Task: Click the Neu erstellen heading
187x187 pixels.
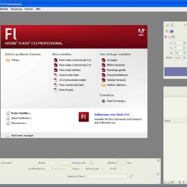Action: pos(62,54)
